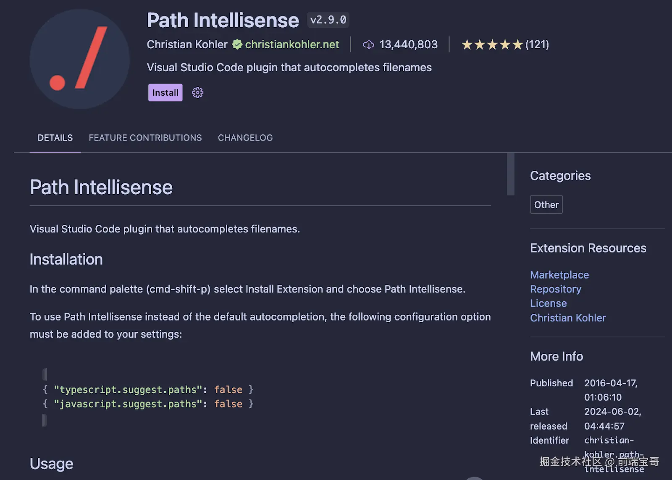
Task: Open the Repository resource link
Action: click(x=556, y=289)
